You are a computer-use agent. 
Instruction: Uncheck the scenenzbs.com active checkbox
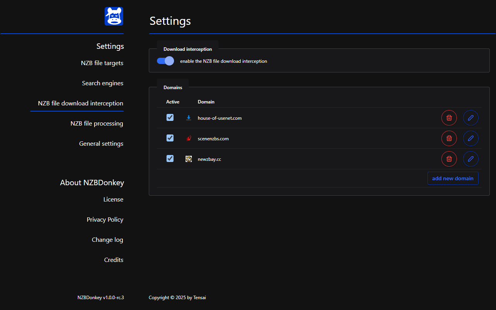(170, 138)
